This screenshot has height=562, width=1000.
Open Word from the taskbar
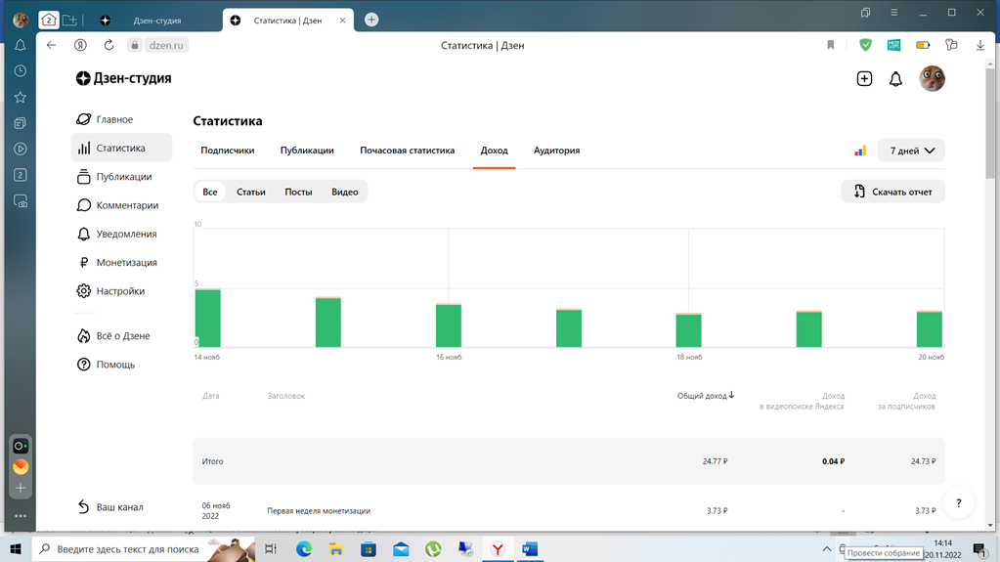530,549
